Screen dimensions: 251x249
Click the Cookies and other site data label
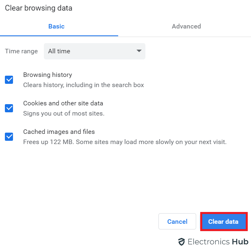click(63, 103)
